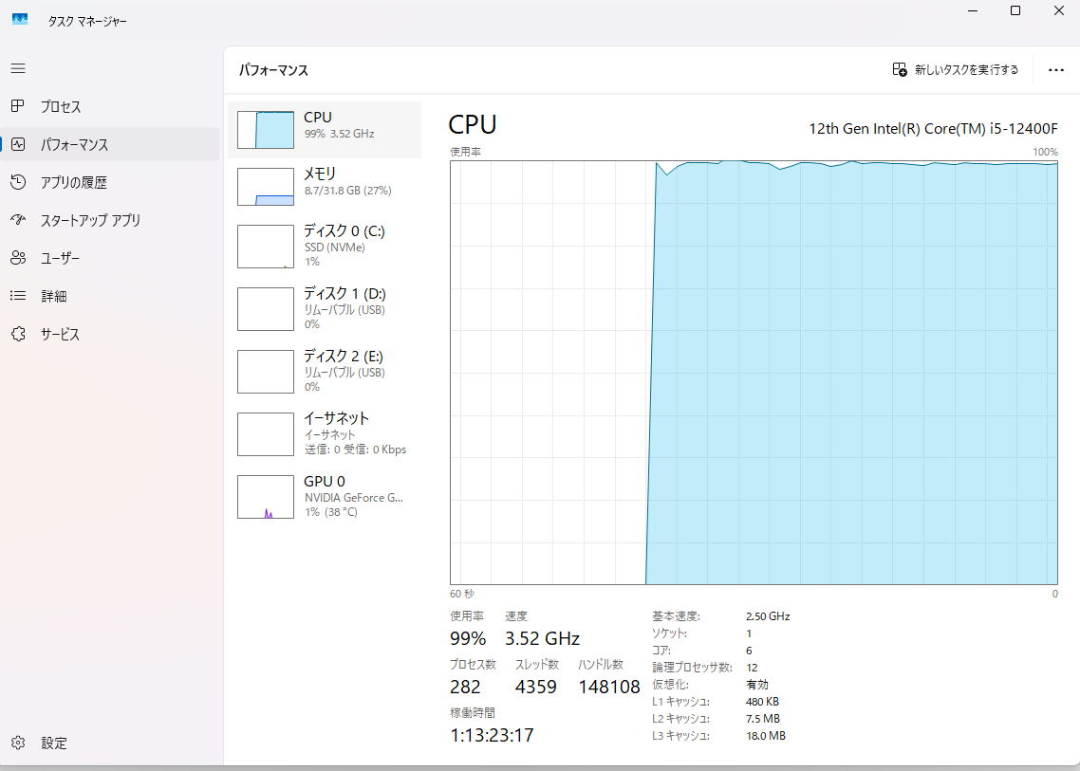Screen dimensions: 1080x771
Task: Select the スタートアップ アプリ icon
Action: click(x=18, y=220)
